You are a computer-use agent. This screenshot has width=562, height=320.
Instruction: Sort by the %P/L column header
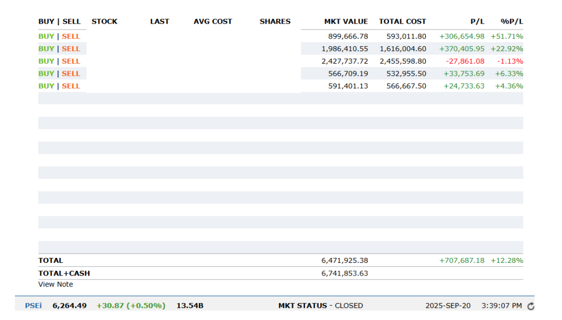[x=511, y=21]
